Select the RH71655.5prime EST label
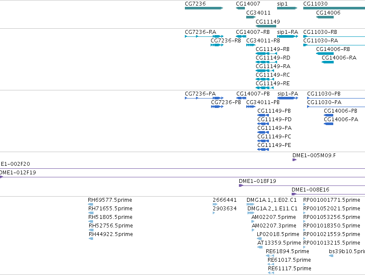The width and height of the screenshot is (365, 275). click(110, 209)
